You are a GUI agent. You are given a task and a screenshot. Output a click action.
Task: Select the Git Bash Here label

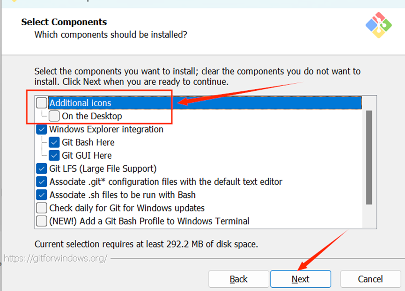pos(88,142)
